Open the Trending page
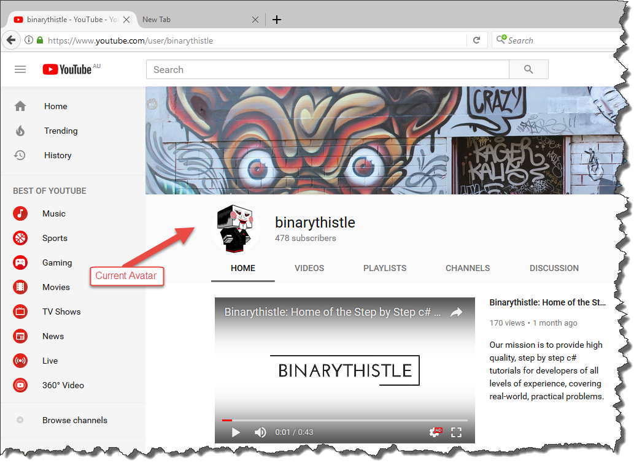Image resolution: width=642 pixels, height=471 pixels. click(x=60, y=131)
